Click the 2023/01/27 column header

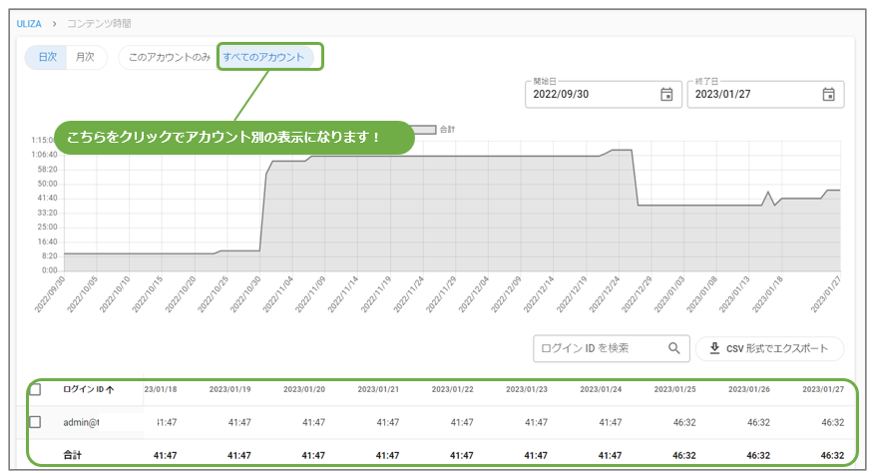pyautogui.click(x=823, y=389)
